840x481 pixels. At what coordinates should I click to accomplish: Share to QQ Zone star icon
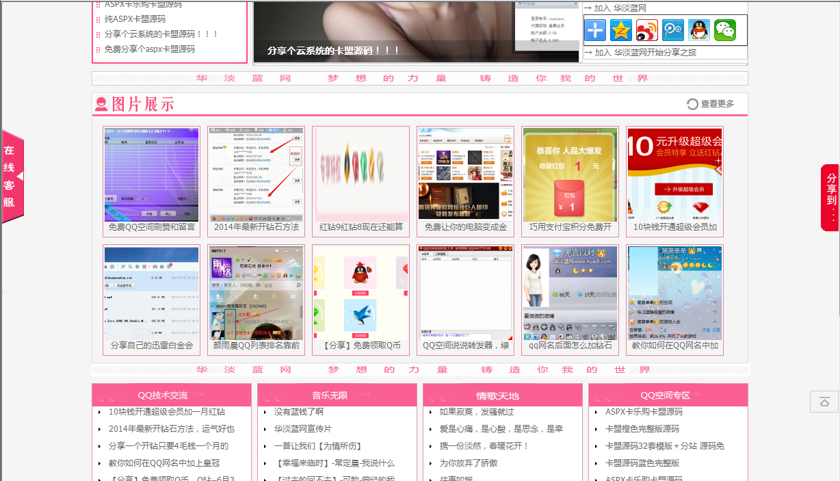[621, 30]
